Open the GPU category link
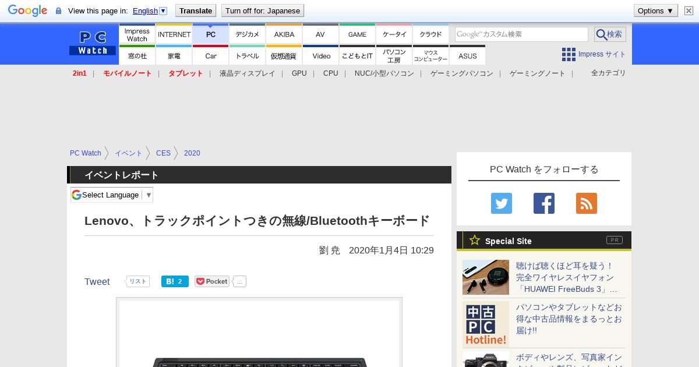 pyautogui.click(x=299, y=73)
